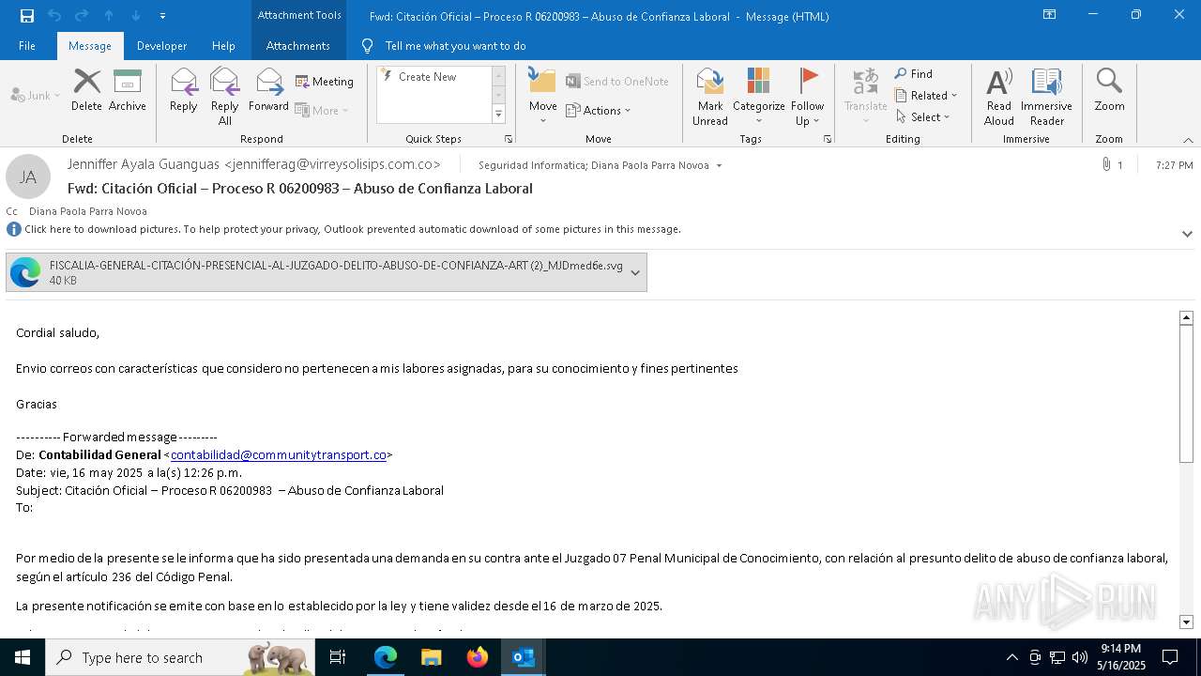Screen dimensions: 1201x676
Task: Open the attachment options dropdown arrow
Action: [x=635, y=272]
